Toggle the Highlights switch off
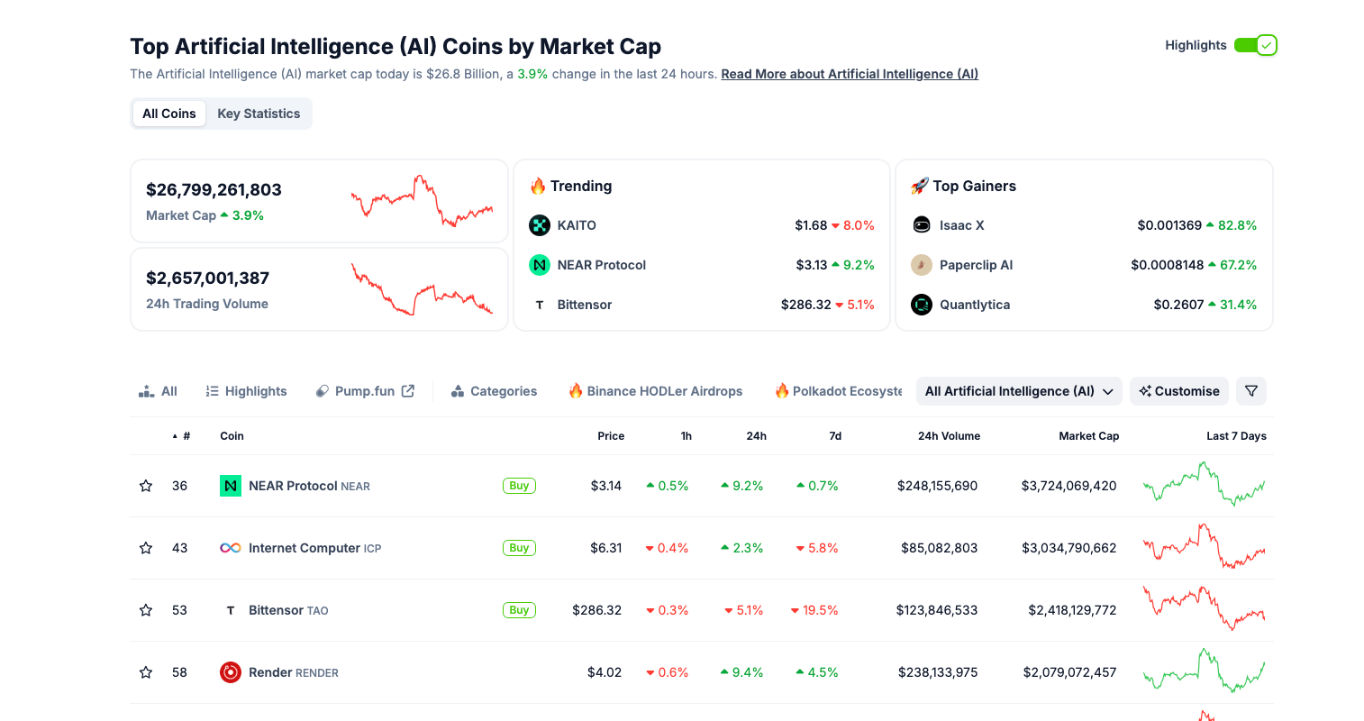1364x721 pixels. tap(1255, 45)
